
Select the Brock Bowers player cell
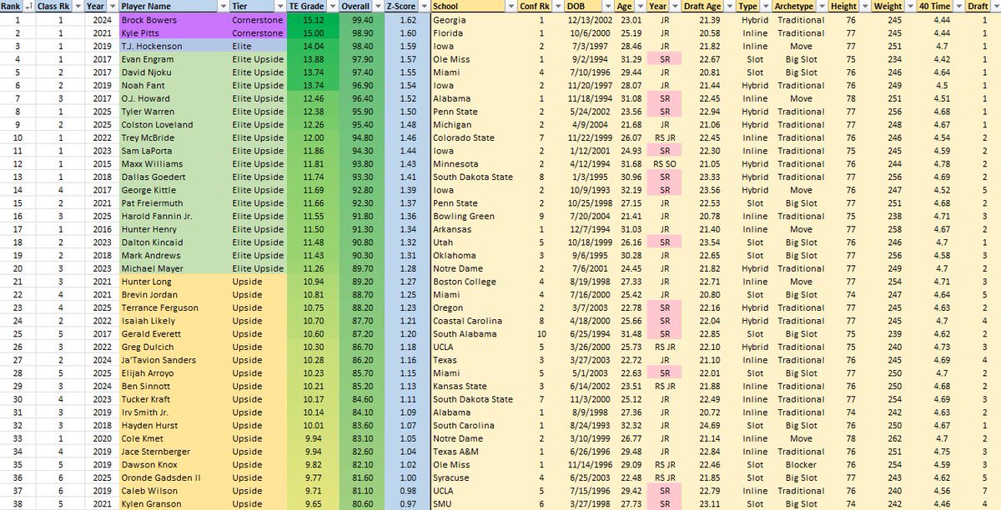click(x=174, y=19)
